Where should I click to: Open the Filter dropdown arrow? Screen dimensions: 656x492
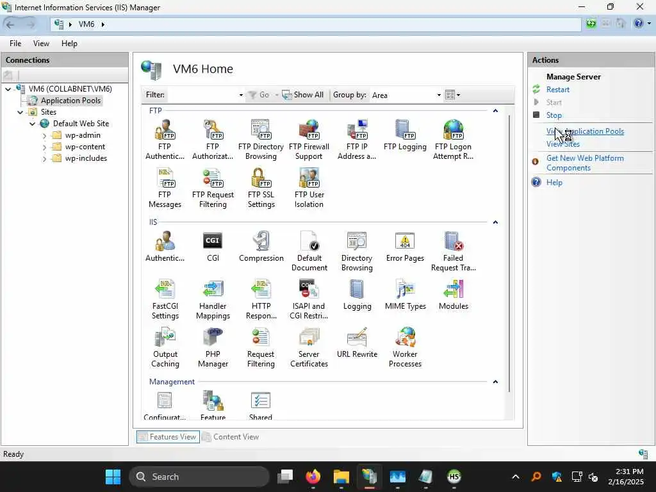pyautogui.click(x=241, y=95)
